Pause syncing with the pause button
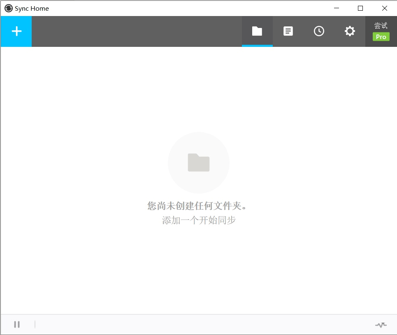The image size is (397, 335). coord(17,324)
